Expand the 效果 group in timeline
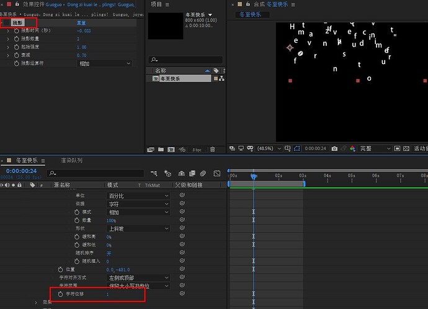 coord(36,302)
